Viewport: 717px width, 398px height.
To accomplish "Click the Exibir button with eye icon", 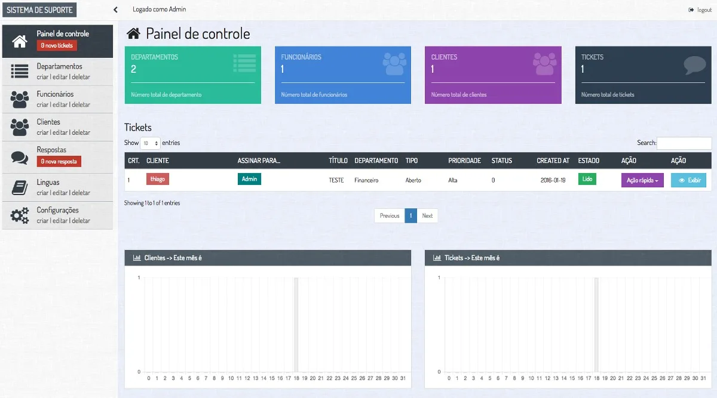I will point(688,180).
